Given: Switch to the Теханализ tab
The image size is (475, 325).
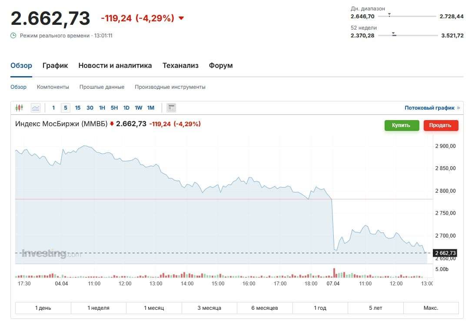Looking at the screenshot, I should coord(180,66).
